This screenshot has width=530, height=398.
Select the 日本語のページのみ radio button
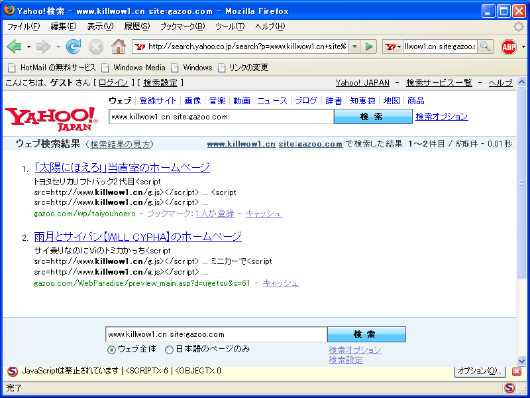(169, 350)
